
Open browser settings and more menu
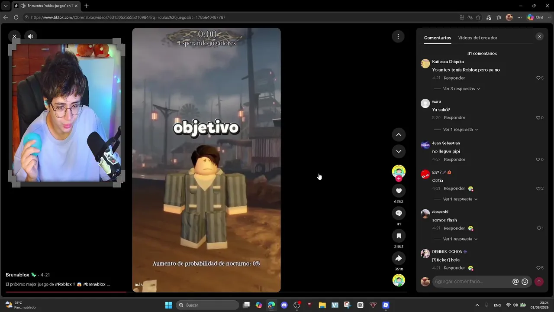coord(520,17)
